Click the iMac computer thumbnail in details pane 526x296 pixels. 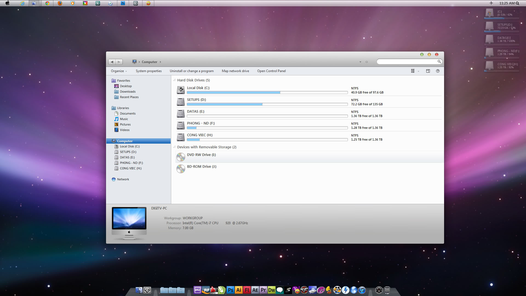[x=129, y=223]
